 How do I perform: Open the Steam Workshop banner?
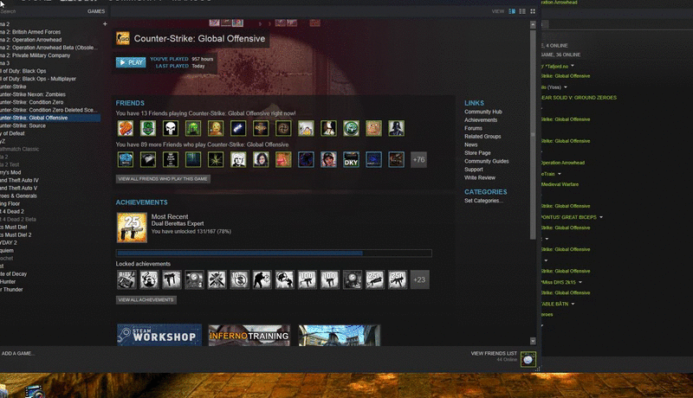[x=159, y=335]
